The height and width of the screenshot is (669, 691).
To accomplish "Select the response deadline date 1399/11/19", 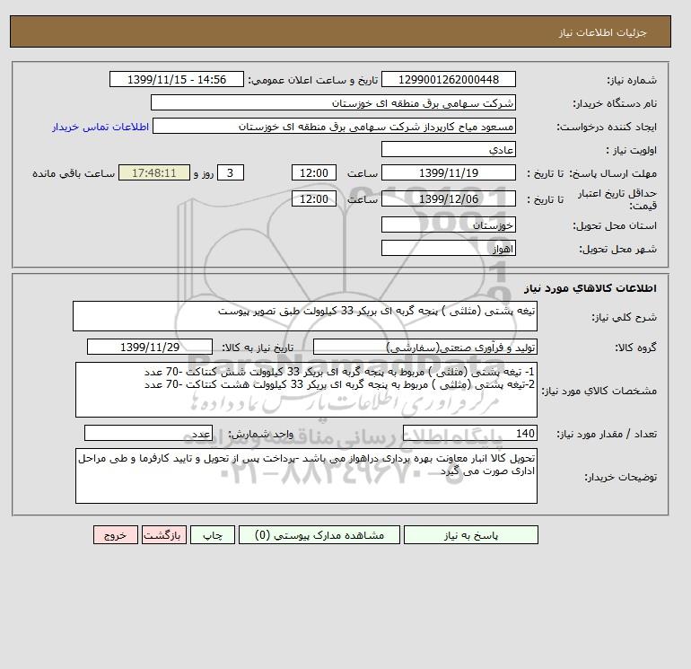I will 448,173.
